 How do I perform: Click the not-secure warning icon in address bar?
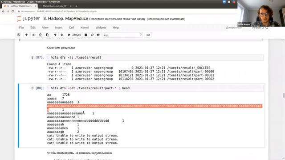tap(19, 11)
